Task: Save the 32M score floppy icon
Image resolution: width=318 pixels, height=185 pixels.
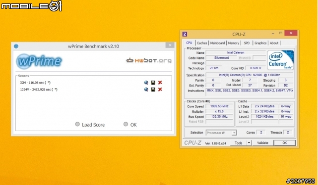Action: tap(153, 83)
